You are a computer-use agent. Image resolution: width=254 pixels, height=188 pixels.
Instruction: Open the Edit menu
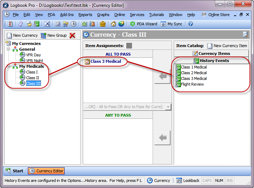(27, 15)
